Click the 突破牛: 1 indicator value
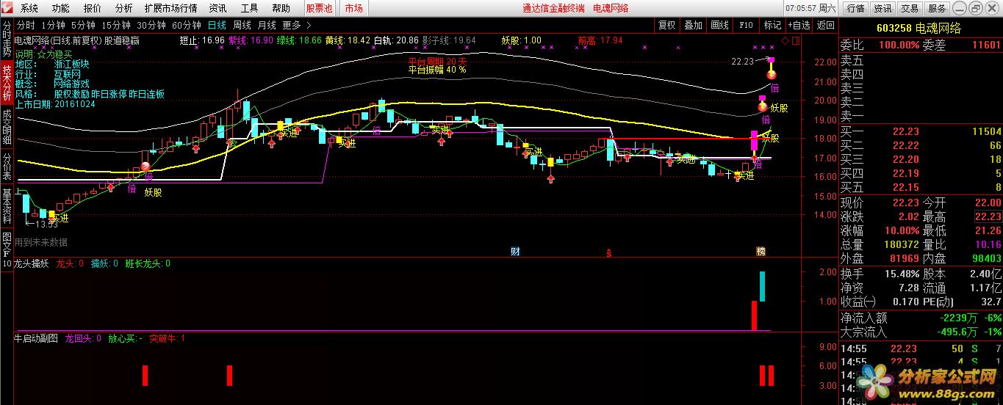 [167, 339]
